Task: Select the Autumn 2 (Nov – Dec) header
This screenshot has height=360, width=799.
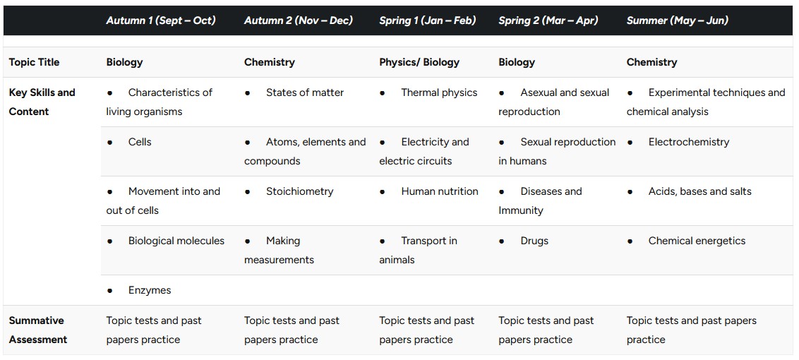Action: [x=298, y=20]
